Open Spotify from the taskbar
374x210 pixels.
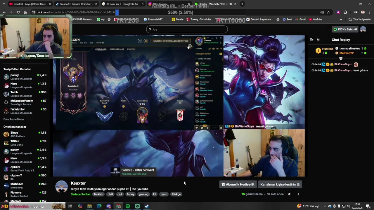[128, 206]
